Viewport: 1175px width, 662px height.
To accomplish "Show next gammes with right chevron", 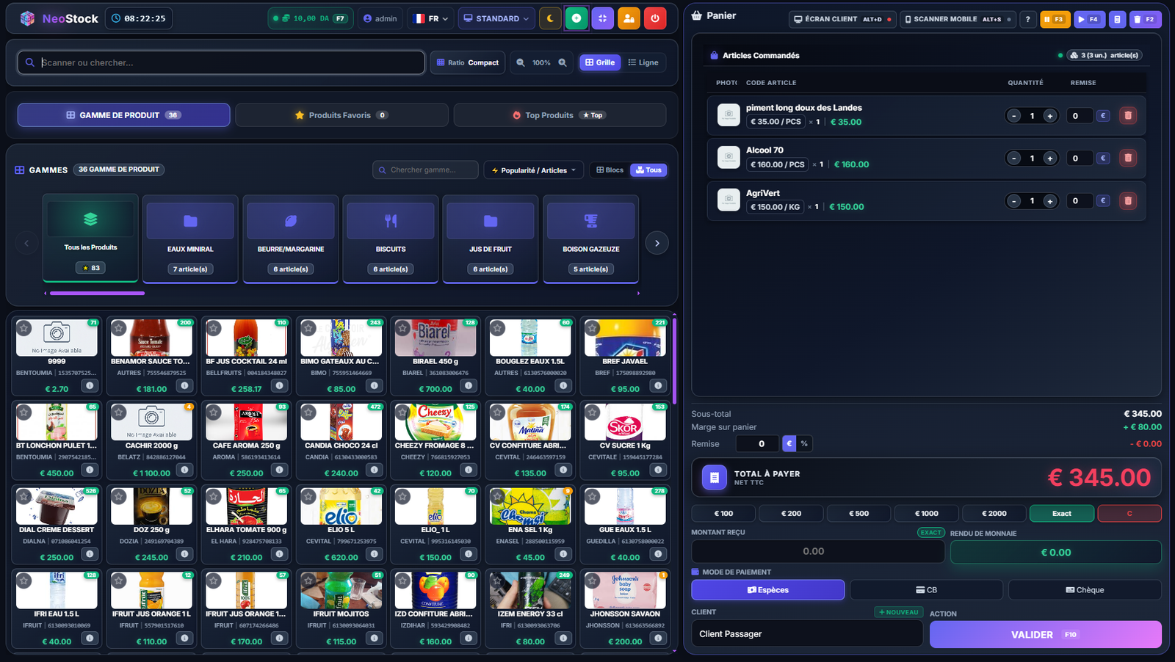I will click(x=657, y=243).
